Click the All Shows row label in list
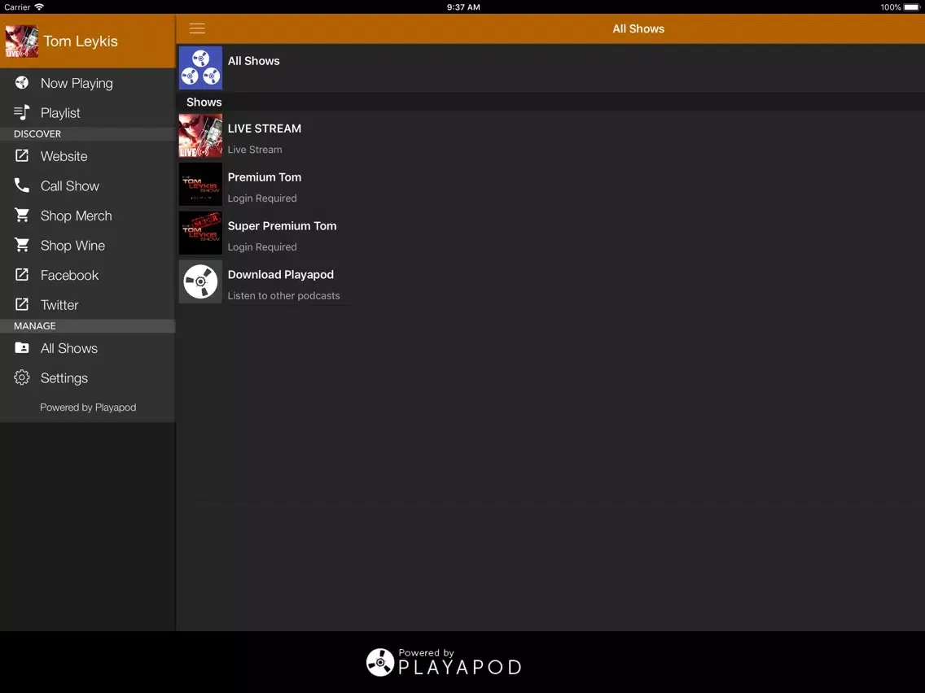This screenshot has height=693, width=925. point(254,61)
